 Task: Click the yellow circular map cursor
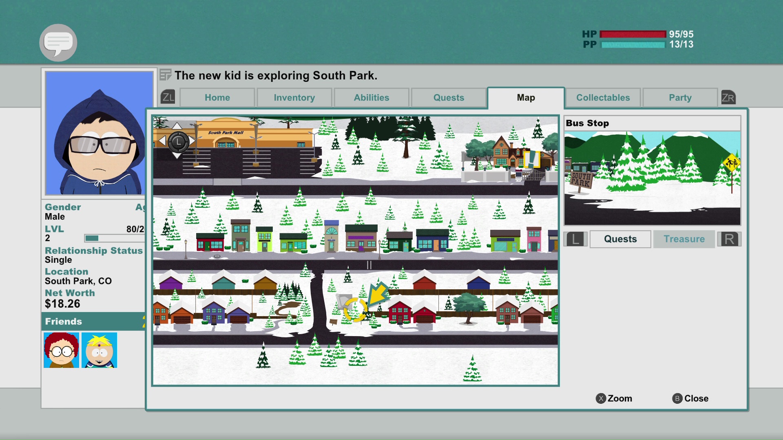(355, 309)
